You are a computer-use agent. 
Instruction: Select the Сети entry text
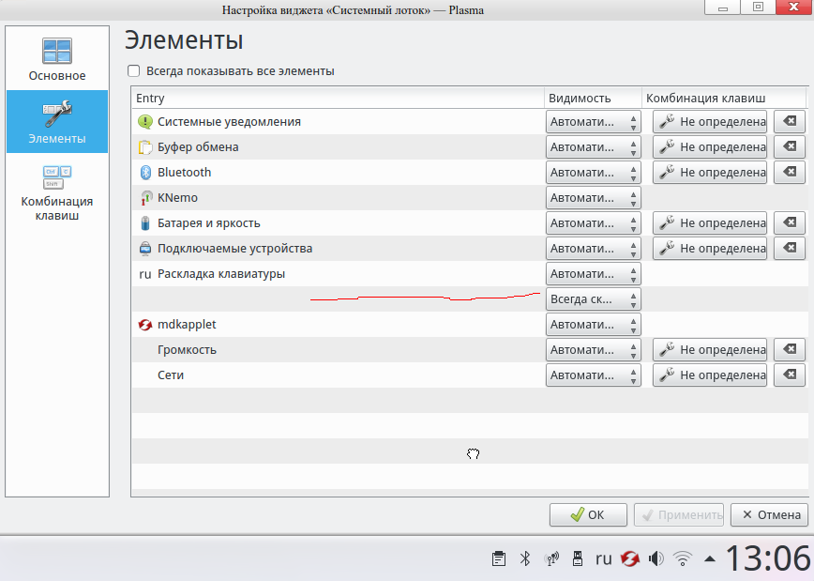171,375
